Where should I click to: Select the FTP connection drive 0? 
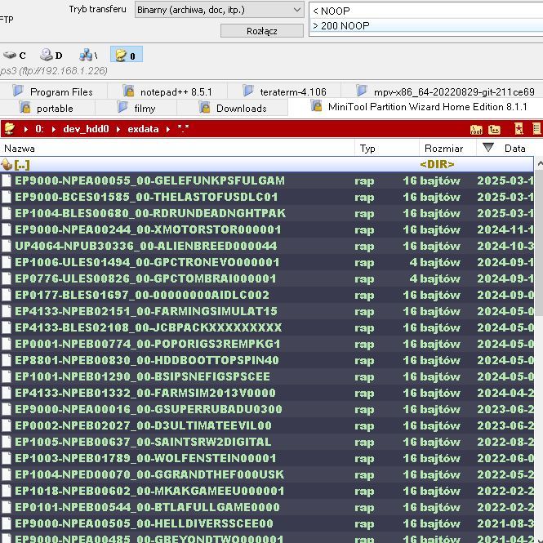[x=126, y=55]
